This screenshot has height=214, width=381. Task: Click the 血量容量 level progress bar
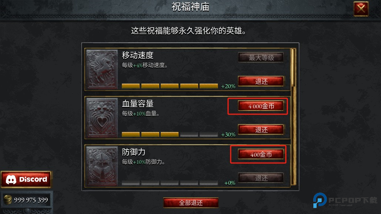(170, 135)
